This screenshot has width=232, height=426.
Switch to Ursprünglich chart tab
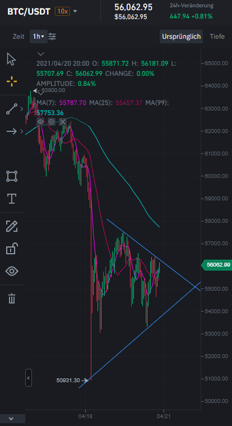coord(181,36)
